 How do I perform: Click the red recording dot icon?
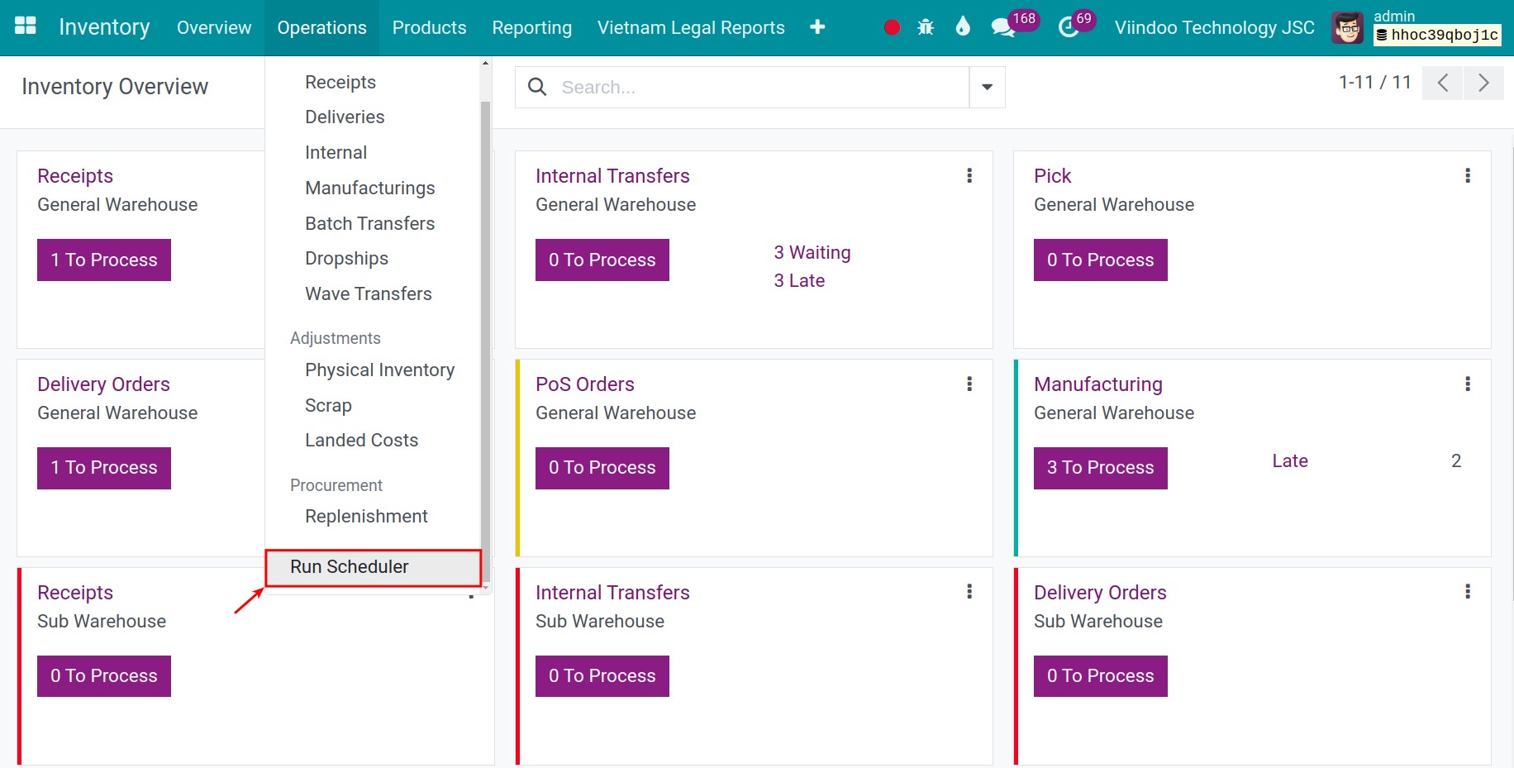click(892, 27)
